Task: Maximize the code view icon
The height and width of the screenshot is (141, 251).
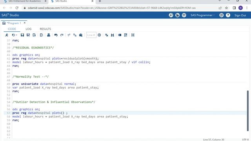Action: pyautogui.click(x=133, y=35)
